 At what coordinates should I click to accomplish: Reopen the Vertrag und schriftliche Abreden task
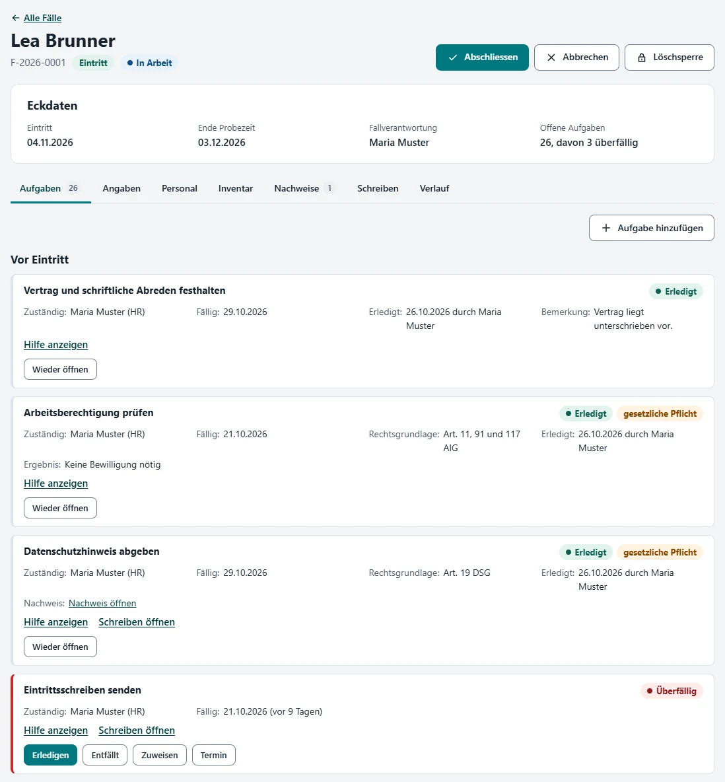click(x=60, y=369)
